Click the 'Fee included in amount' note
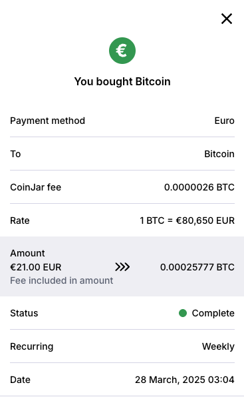The height and width of the screenshot is (399, 244). click(x=61, y=280)
